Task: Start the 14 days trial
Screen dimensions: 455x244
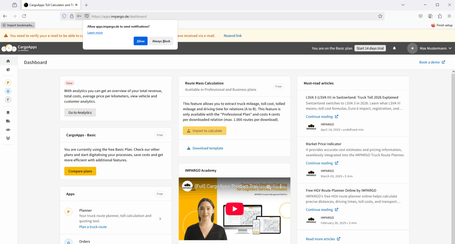Action: pos(370,48)
